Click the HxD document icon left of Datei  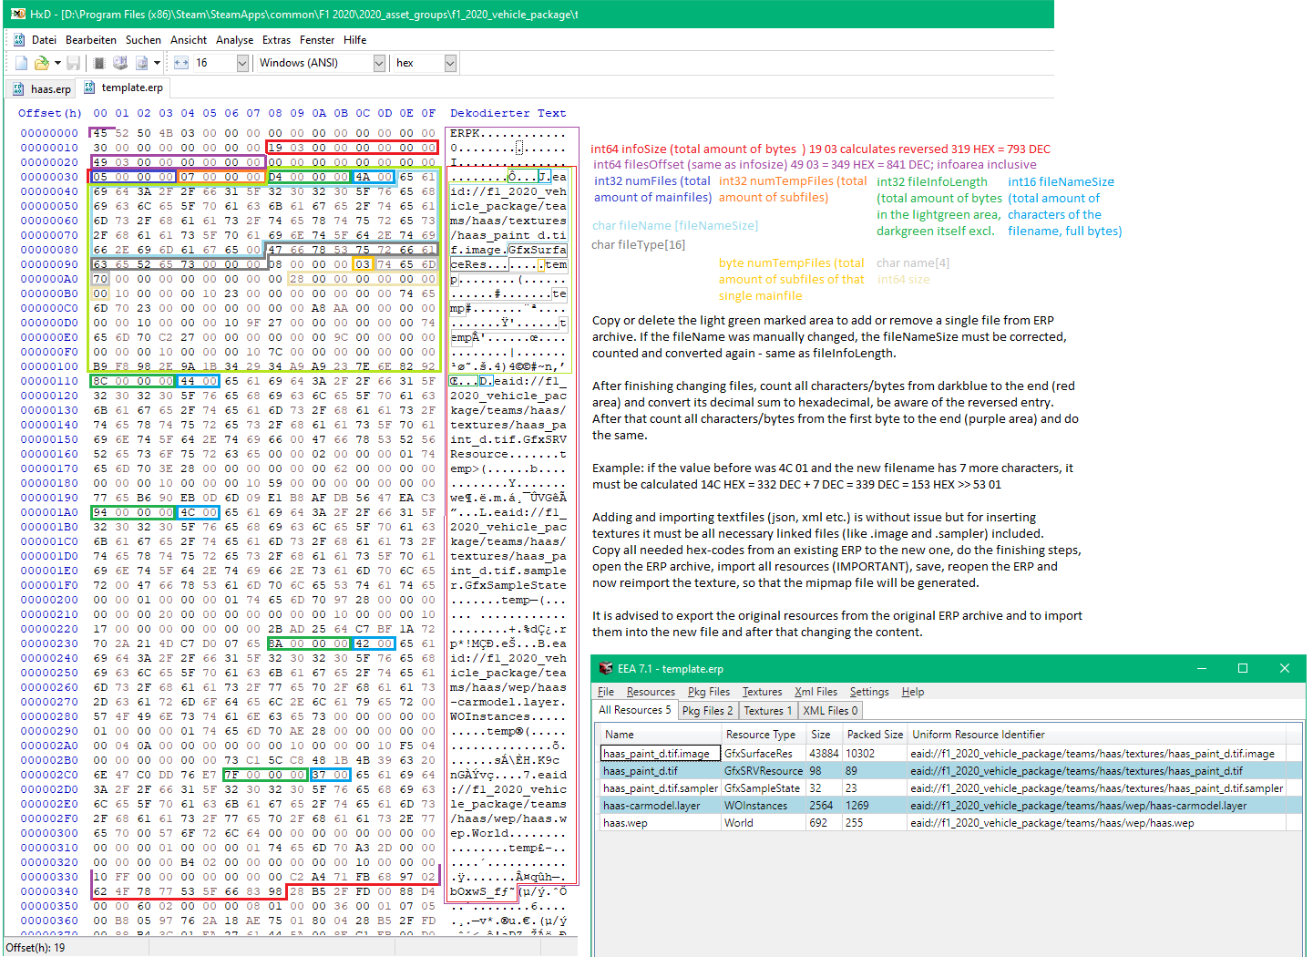[x=19, y=40]
